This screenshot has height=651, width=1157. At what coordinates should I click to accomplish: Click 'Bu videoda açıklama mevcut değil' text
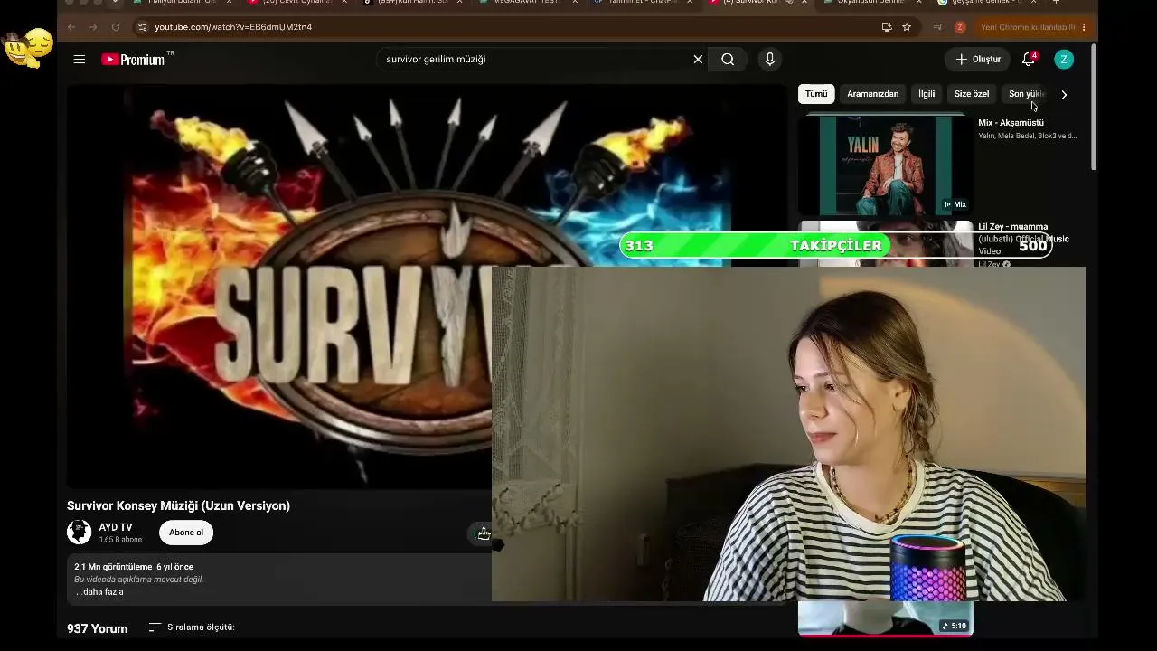coord(138,580)
